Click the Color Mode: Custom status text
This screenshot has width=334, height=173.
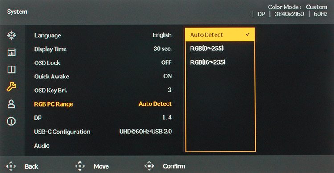pyautogui.click(x=297, y=7)
